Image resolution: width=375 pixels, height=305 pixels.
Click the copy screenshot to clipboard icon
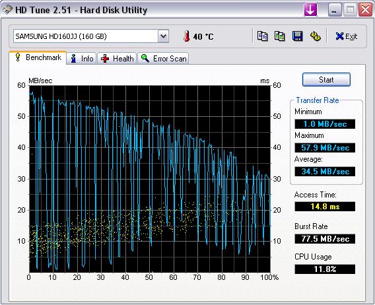279,36
